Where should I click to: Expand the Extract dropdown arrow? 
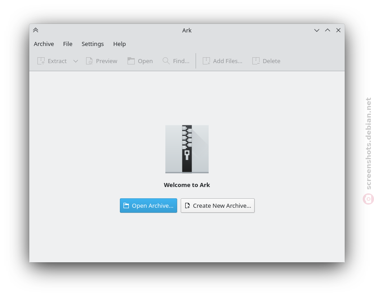tap(75, 61)
